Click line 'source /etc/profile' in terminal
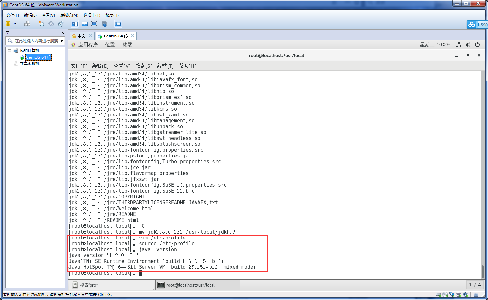The height and width of the screenshot is (300, 488). pos(167,244)
